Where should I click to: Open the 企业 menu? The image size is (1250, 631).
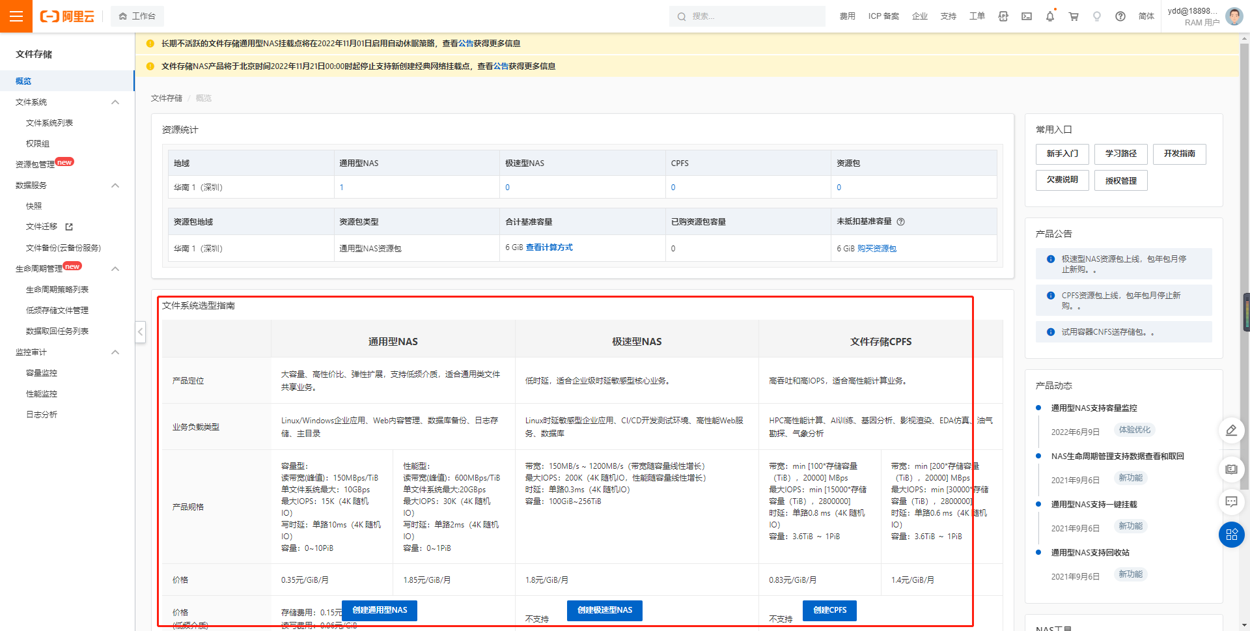pos(920,16)
